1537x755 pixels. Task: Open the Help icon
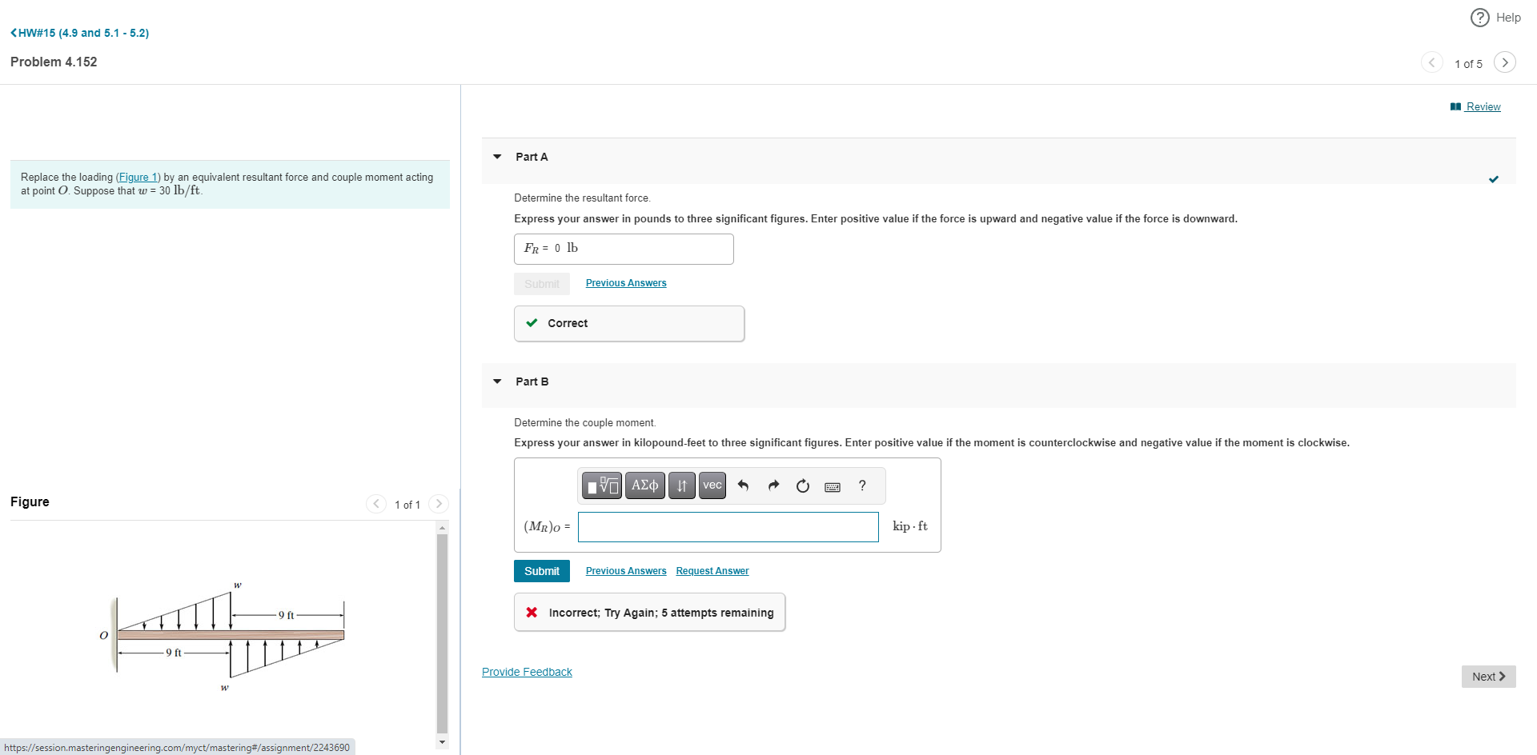(1480, 18)
